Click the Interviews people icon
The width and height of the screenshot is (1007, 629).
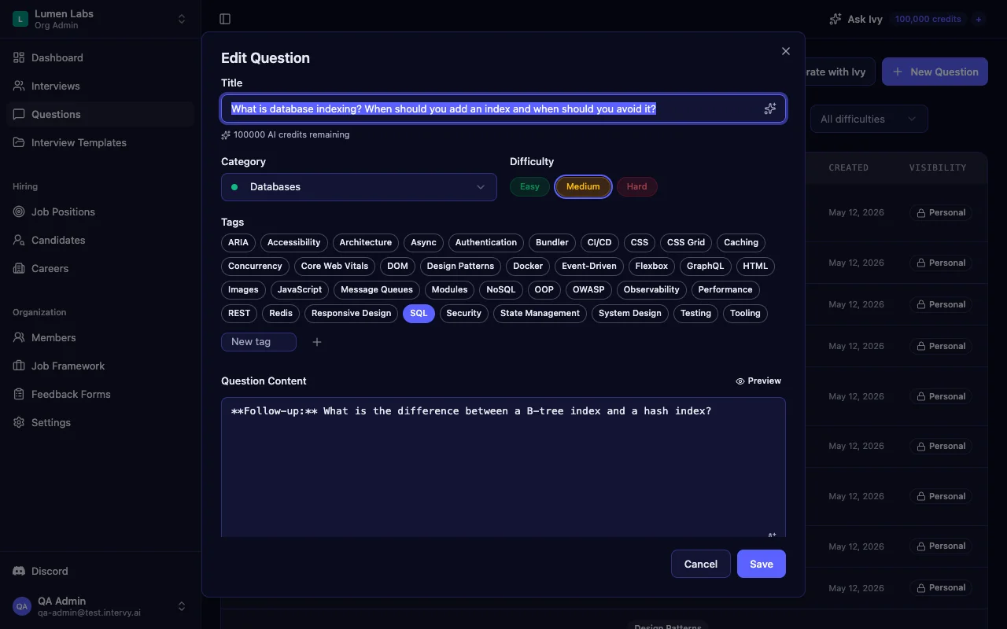pyautogui.click(x=19, y=86)
